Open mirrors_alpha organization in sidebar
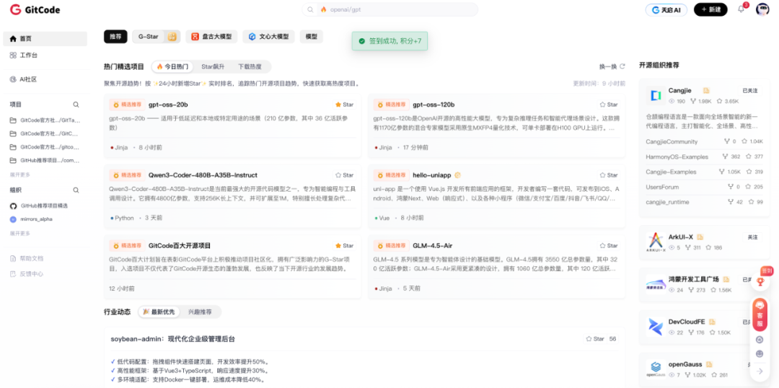This screenshot has height=388, width=779. 36,219
